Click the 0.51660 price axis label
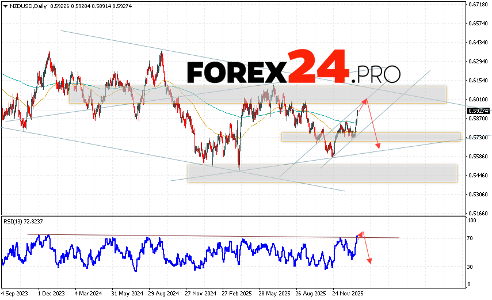The image size is (492, 300). (478, 213)
